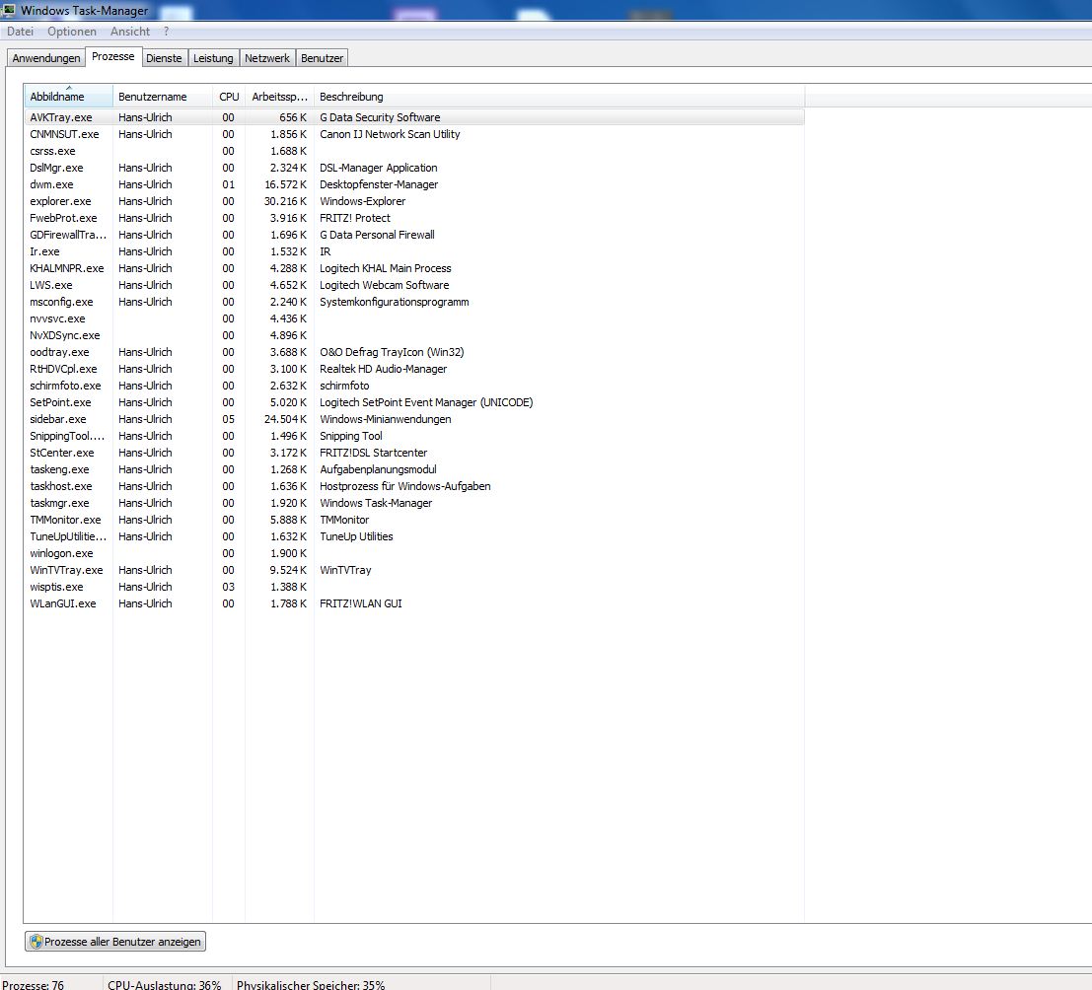Click status bar CPU-Auslastung: 36%
1092x990 pixels.
coord(165,984)
